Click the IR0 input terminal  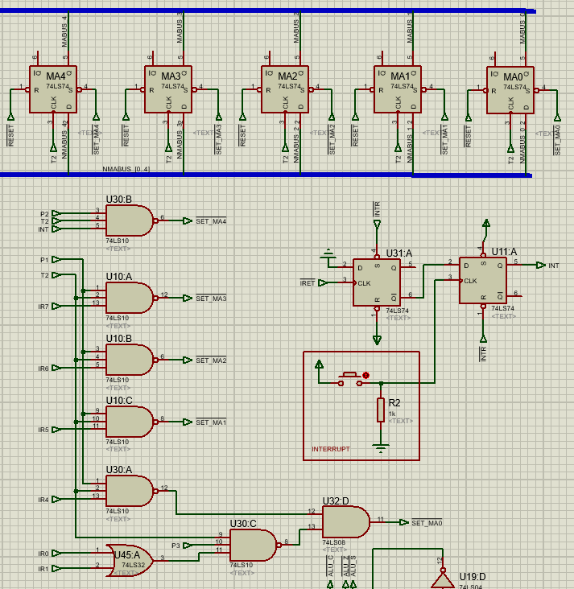(x=56, y=554)
